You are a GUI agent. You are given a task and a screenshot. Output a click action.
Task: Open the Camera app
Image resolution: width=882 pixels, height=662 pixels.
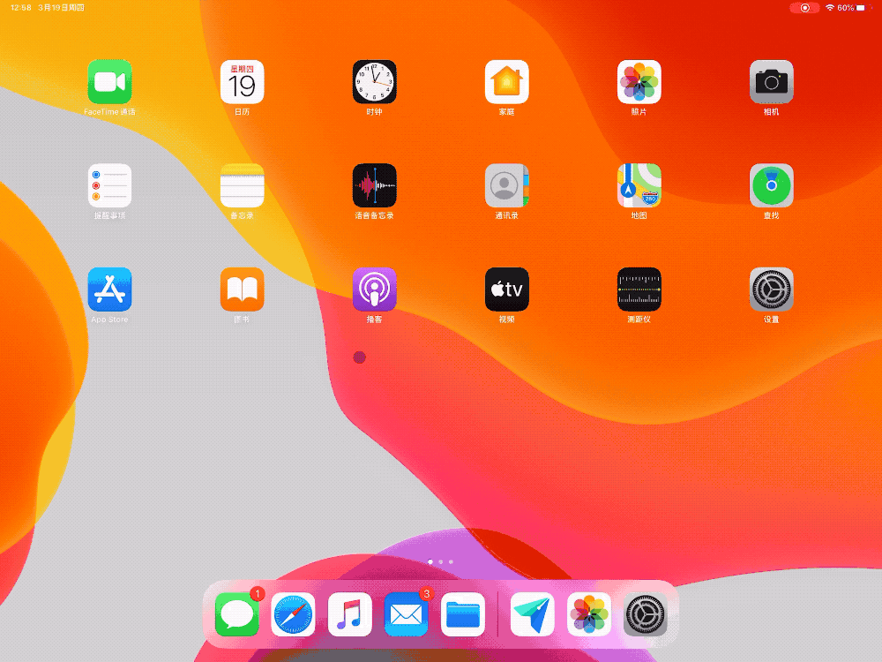click(x=771, y=80)
